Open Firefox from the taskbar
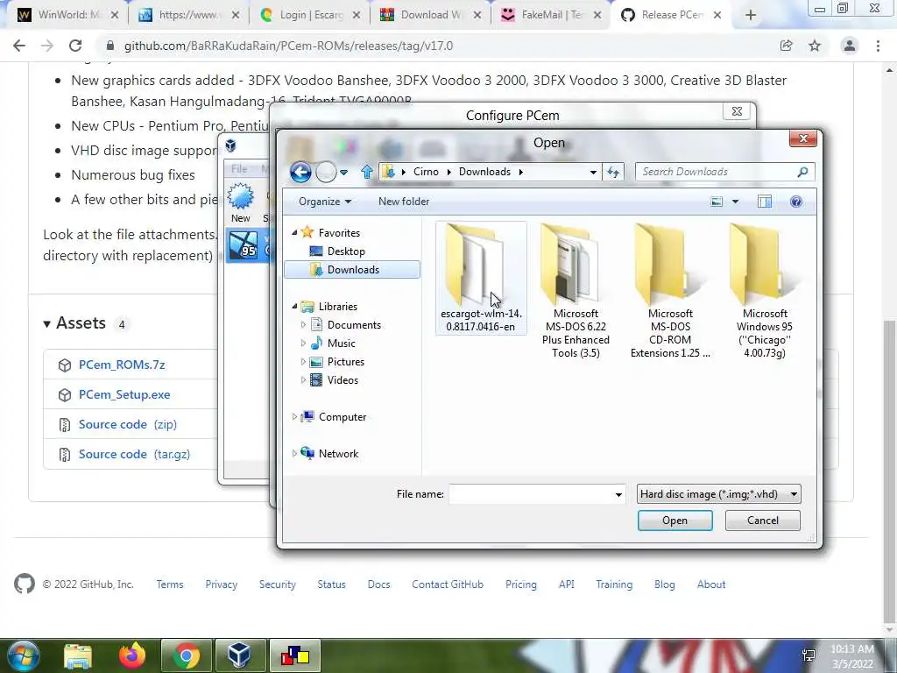897x673 pixels. coord(132,655)
